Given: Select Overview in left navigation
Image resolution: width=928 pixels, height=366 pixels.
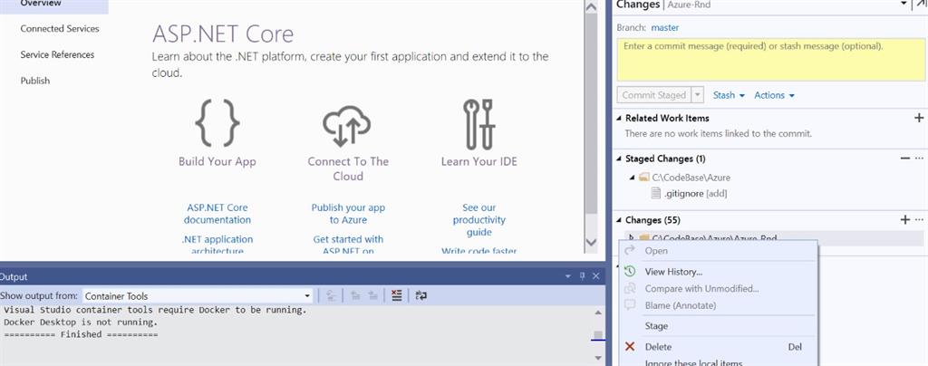Looking at the screenshot, I should coord(41,4).
